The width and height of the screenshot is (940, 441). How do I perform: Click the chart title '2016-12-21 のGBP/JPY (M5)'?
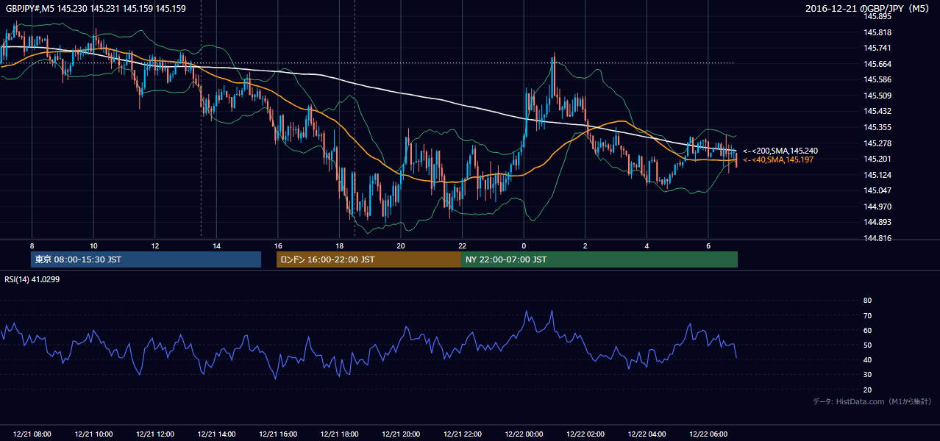(x=869, y=9)
